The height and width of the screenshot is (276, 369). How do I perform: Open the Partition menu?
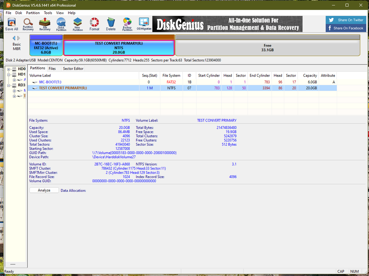(x=33, y=13)
